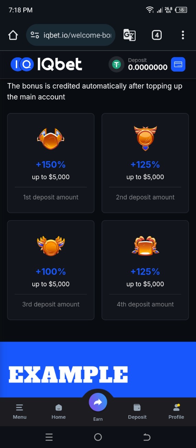Tap the Android back navigation button
Screen dimensions: 196x448
coord(147,437)
